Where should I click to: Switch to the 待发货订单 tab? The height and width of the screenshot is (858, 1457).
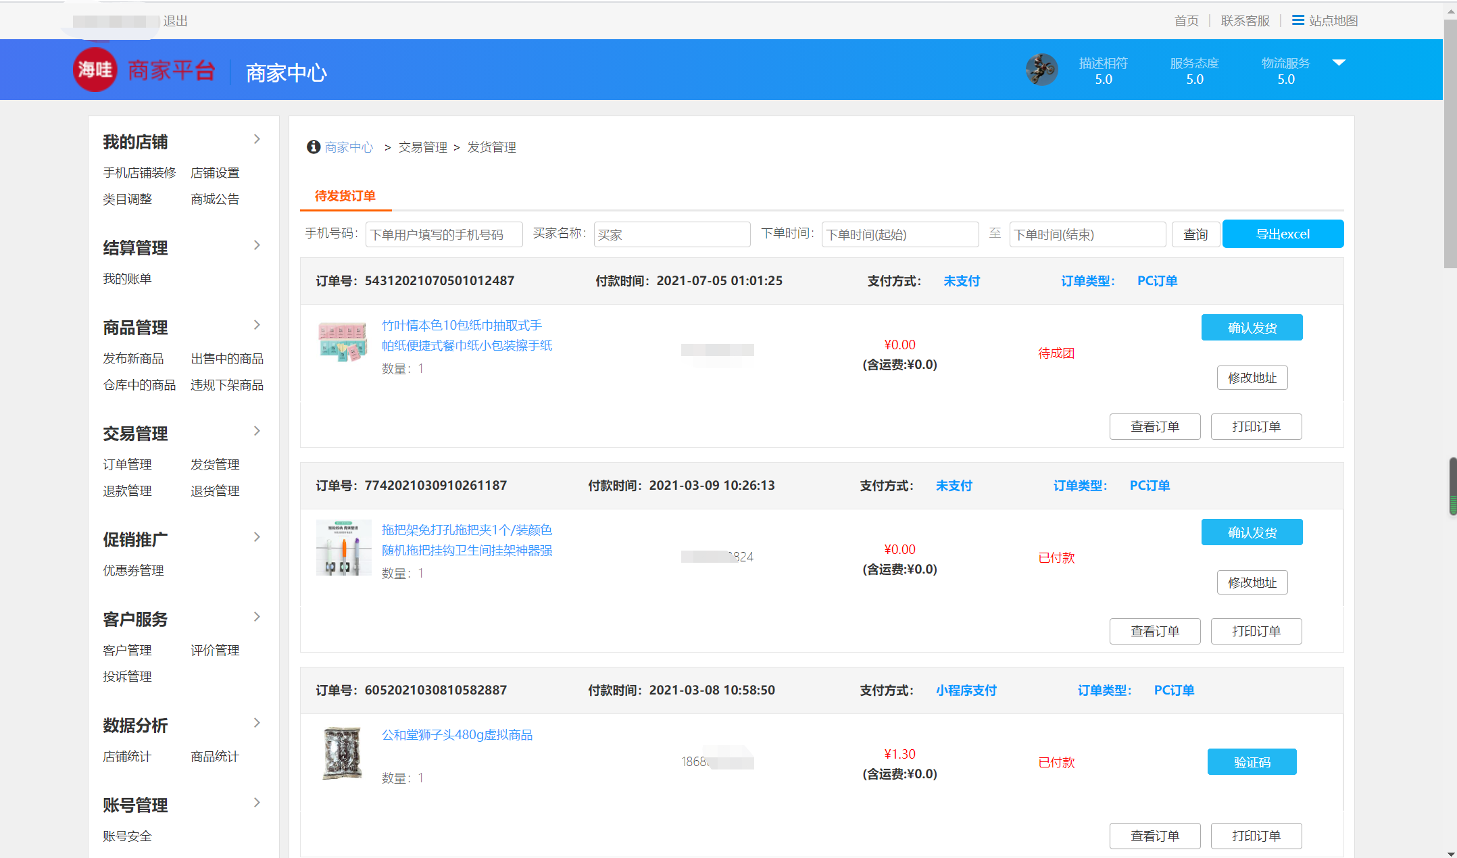click(x=345, y=196)
